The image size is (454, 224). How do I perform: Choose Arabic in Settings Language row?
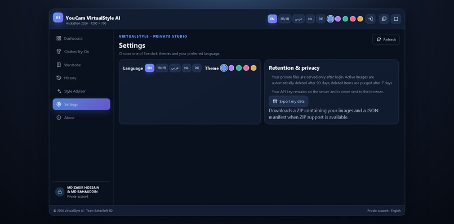[175, 68]
